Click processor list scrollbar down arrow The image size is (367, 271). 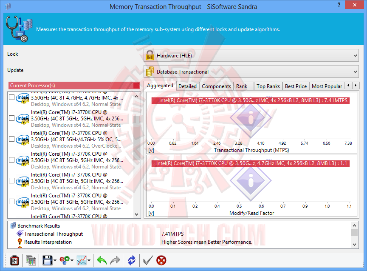(137, 214)
